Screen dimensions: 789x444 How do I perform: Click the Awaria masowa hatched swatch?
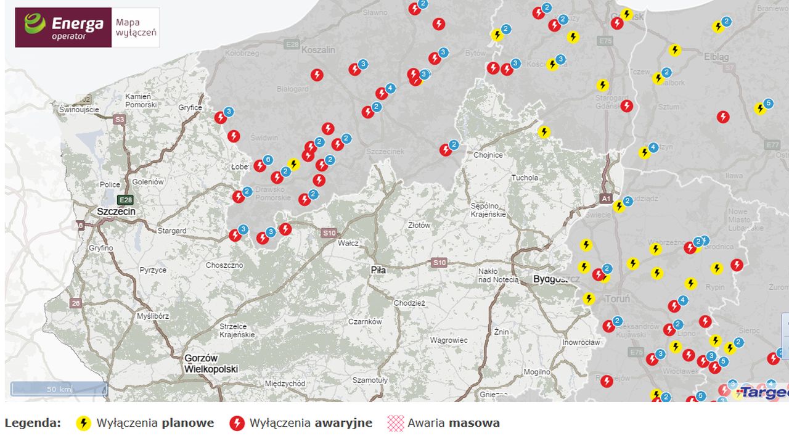coord(395,423)
